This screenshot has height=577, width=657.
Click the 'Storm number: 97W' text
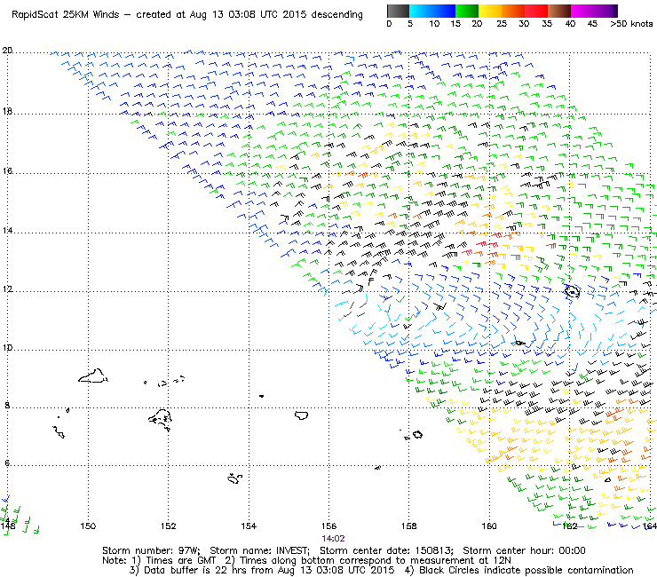point(151,550)
